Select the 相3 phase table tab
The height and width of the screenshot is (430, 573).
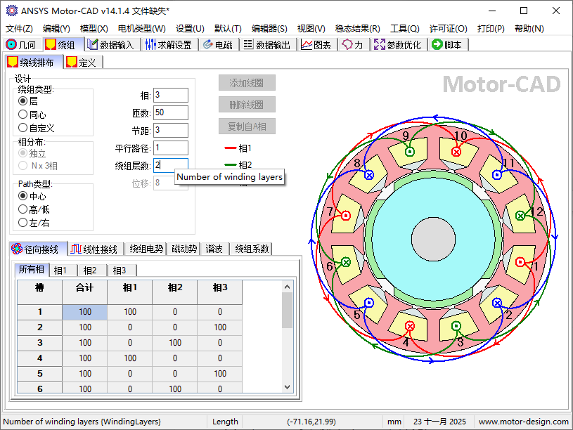pyautogui.click(x=122, y=271)
